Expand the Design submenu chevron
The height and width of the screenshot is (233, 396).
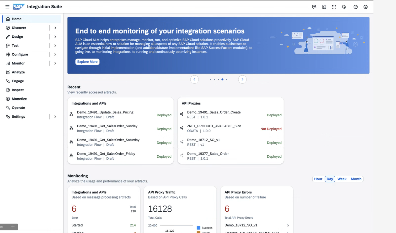pyautogui.click(x=55, y=37)
